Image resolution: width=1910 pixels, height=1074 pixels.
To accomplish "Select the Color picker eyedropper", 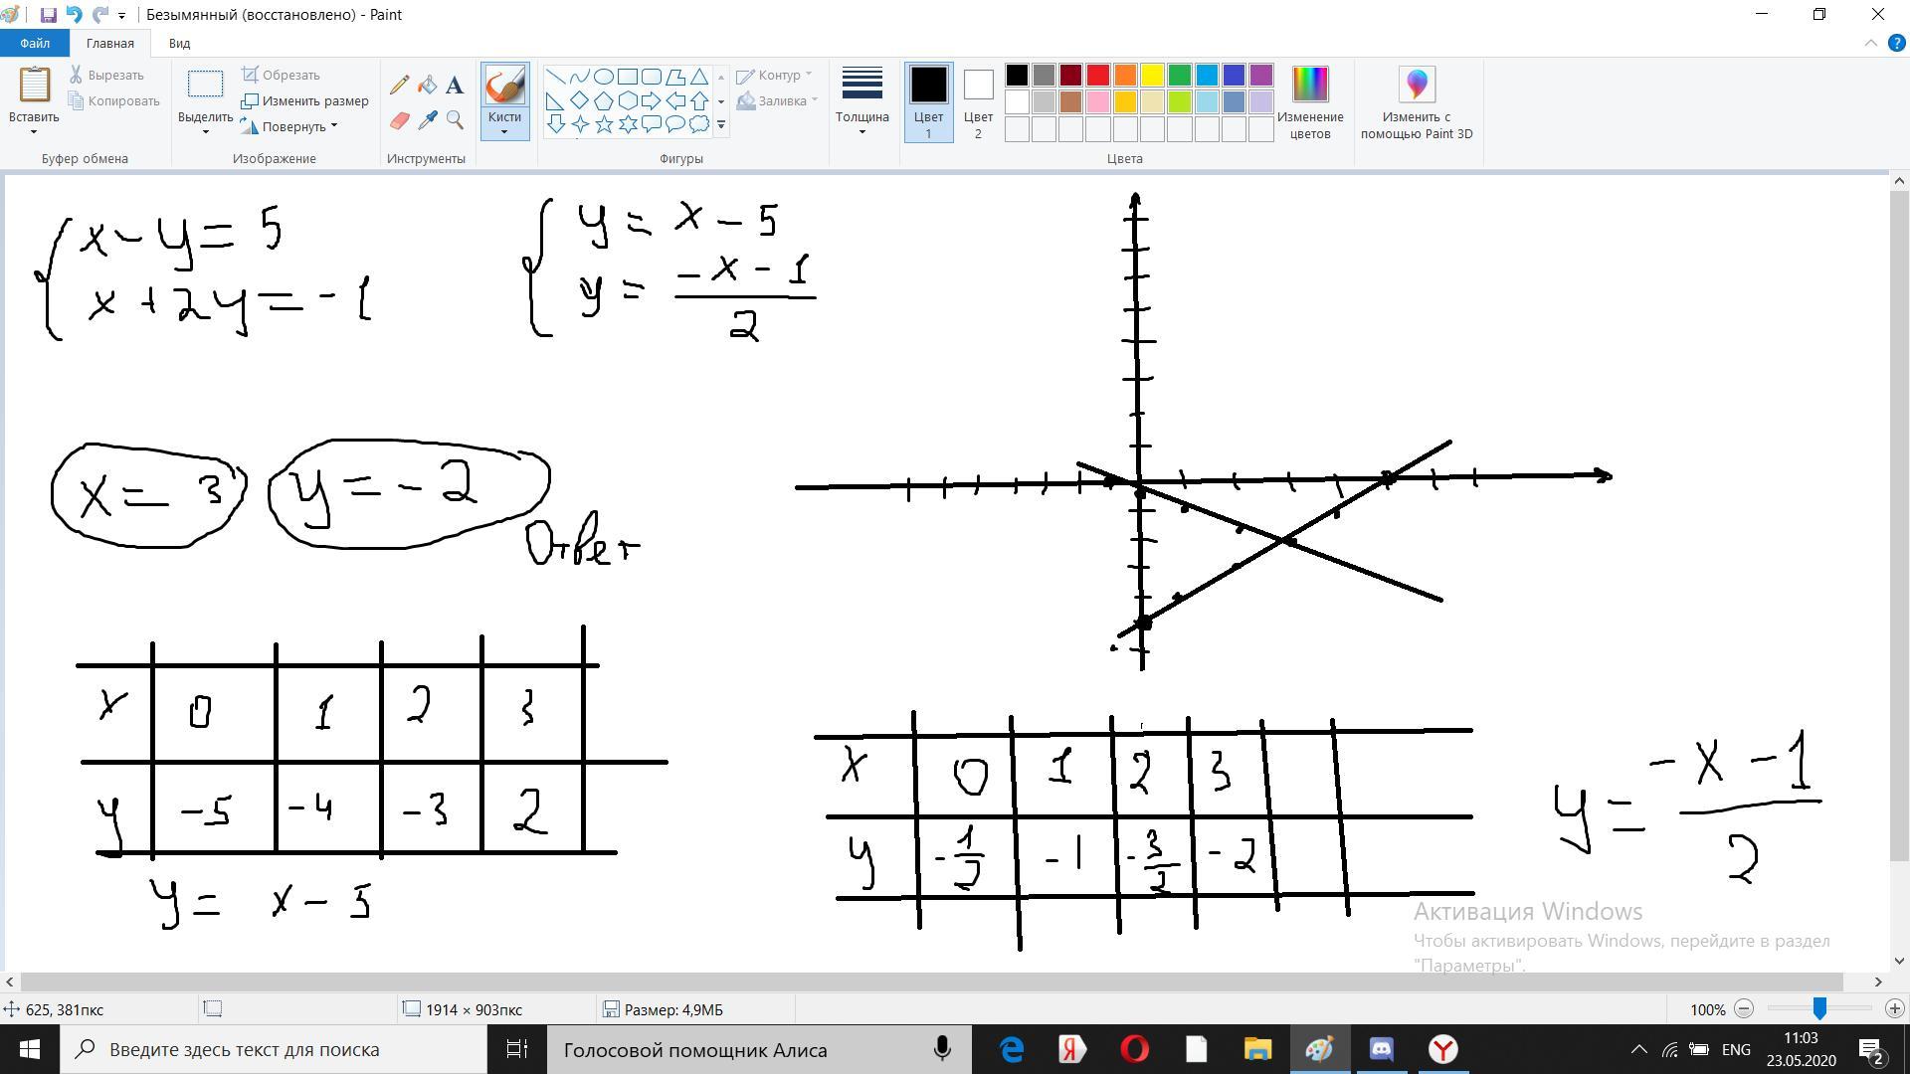I will point(428,120).
